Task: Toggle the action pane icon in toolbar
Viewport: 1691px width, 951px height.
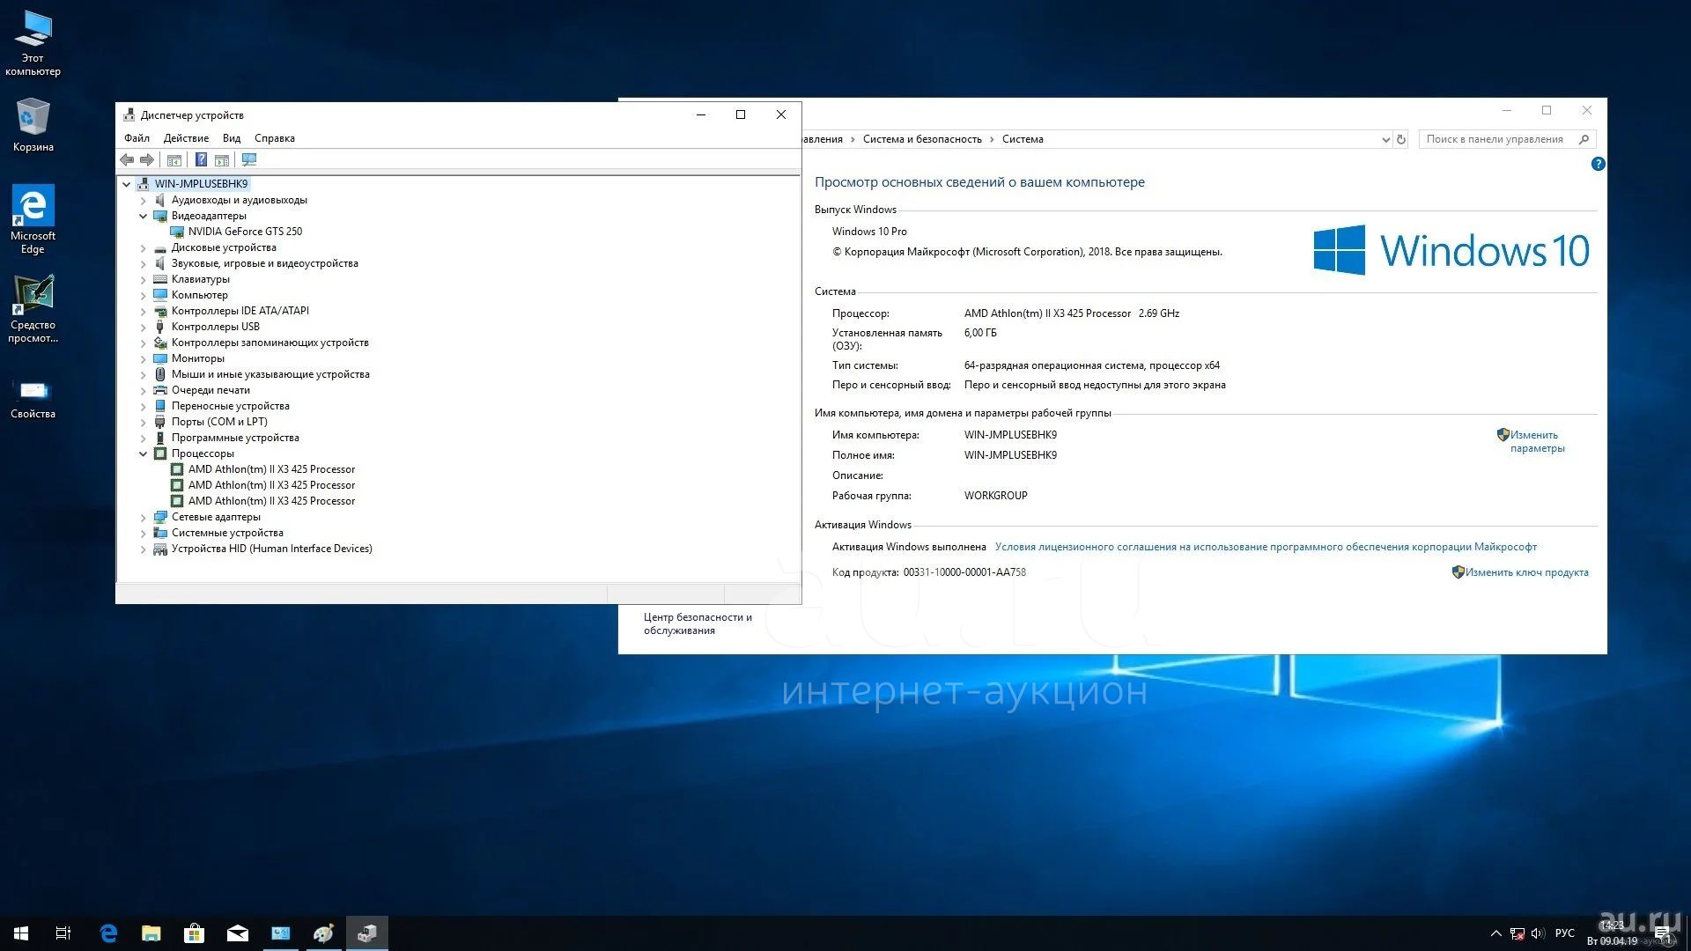Action: tap(222, 160)
